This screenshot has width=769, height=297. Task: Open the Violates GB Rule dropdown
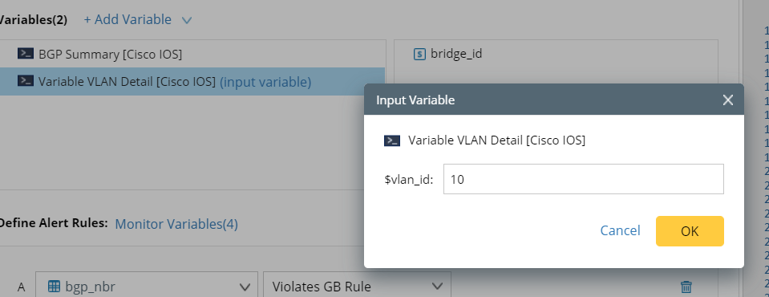[x=357, y=286]
